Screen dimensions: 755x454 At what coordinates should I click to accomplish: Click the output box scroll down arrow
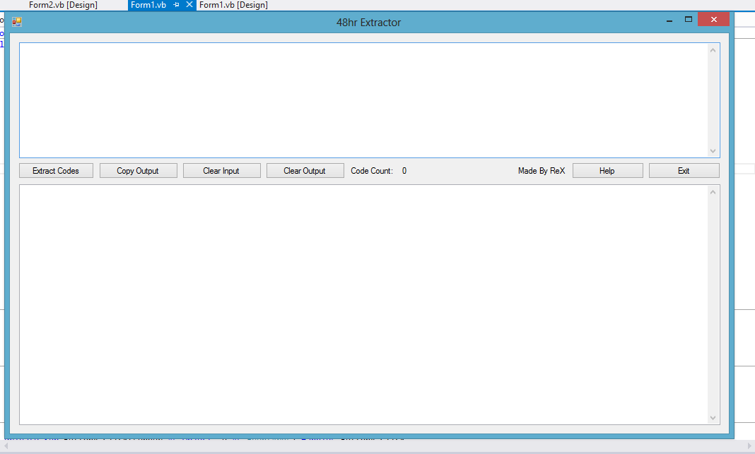click(x=713, y=418)
